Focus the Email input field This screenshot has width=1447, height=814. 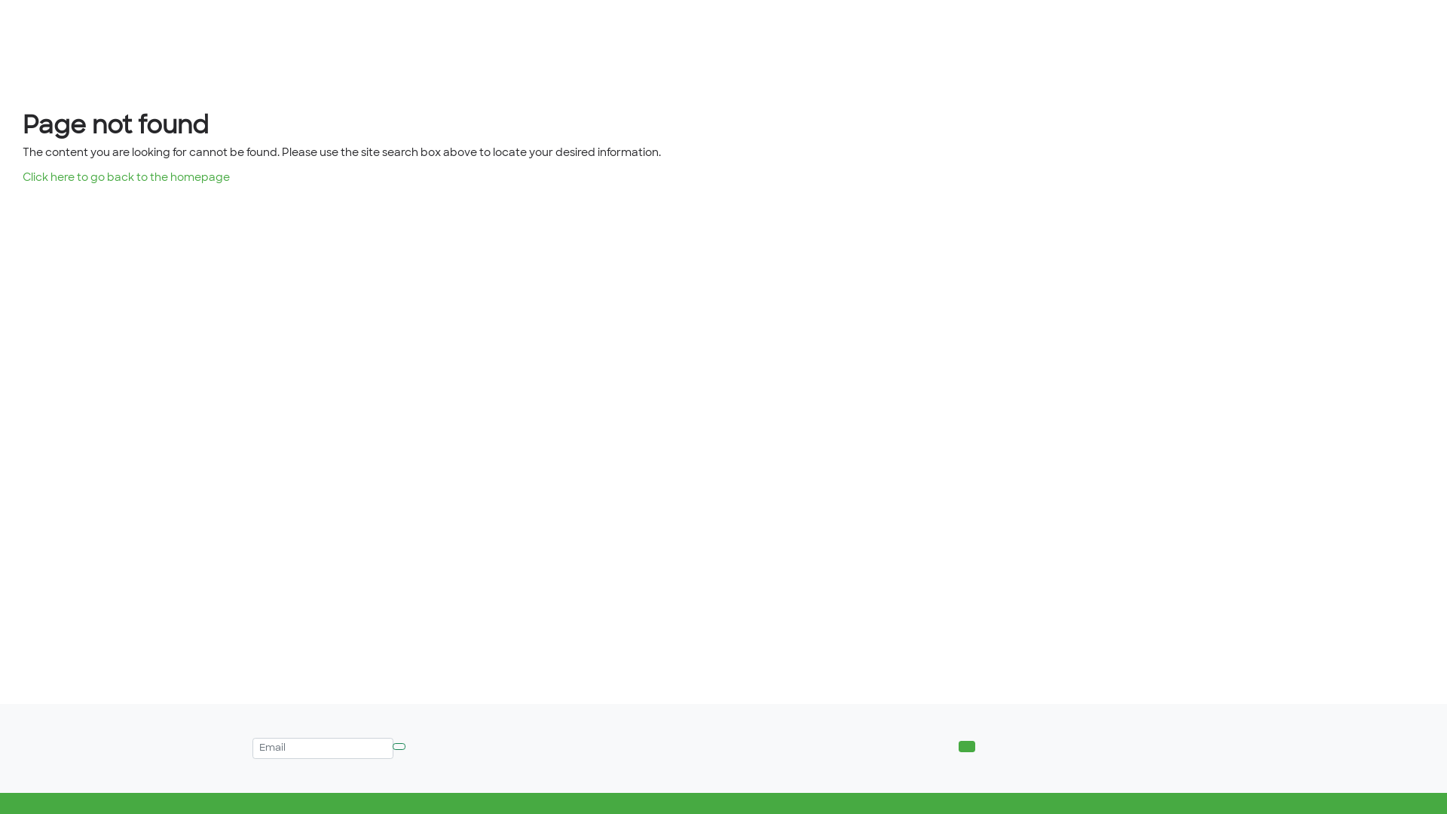[323, 748]
